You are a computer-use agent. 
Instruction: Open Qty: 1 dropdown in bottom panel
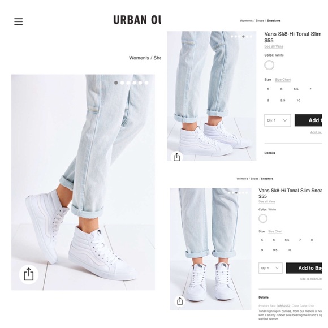[x=270, y=268]
